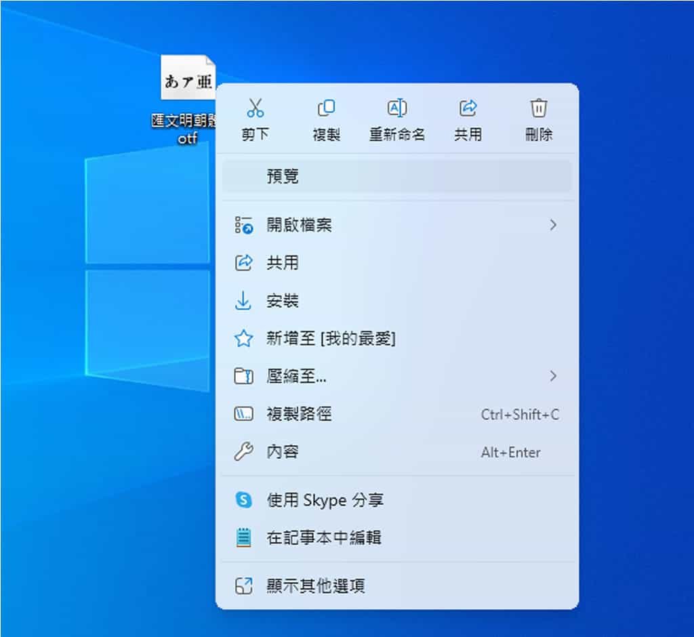Click the 重新命名 label
The height and width of the screenshot is (637, 694).
(x=397, y=134)
